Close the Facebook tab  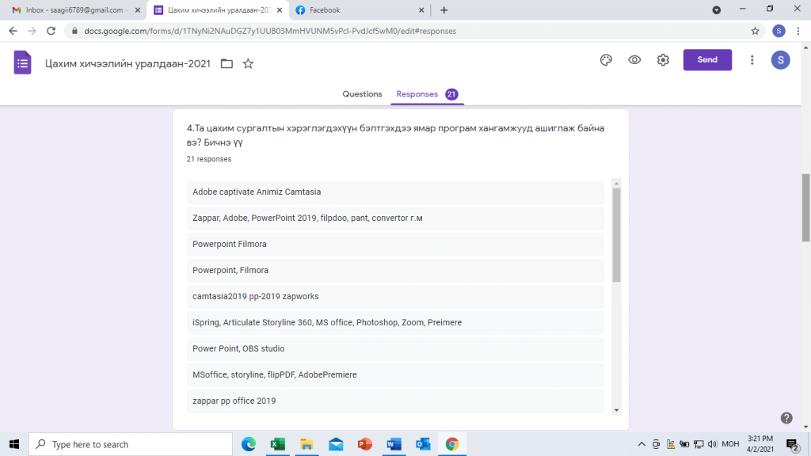point(421,9)
